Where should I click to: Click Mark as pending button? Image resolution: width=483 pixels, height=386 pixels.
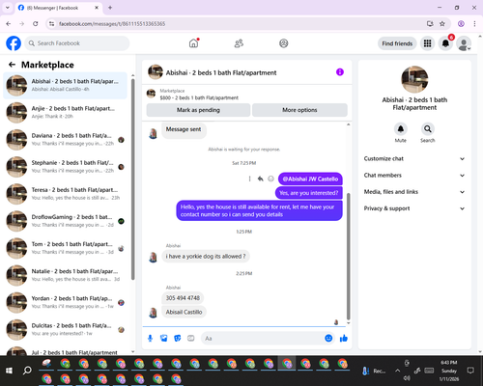[x=198, y=110]
